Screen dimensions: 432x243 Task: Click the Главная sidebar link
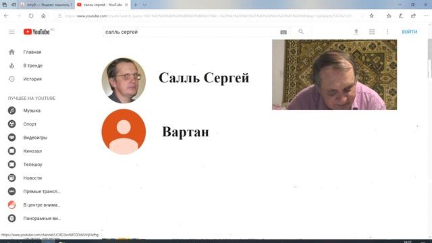click(x=32, y=52)
